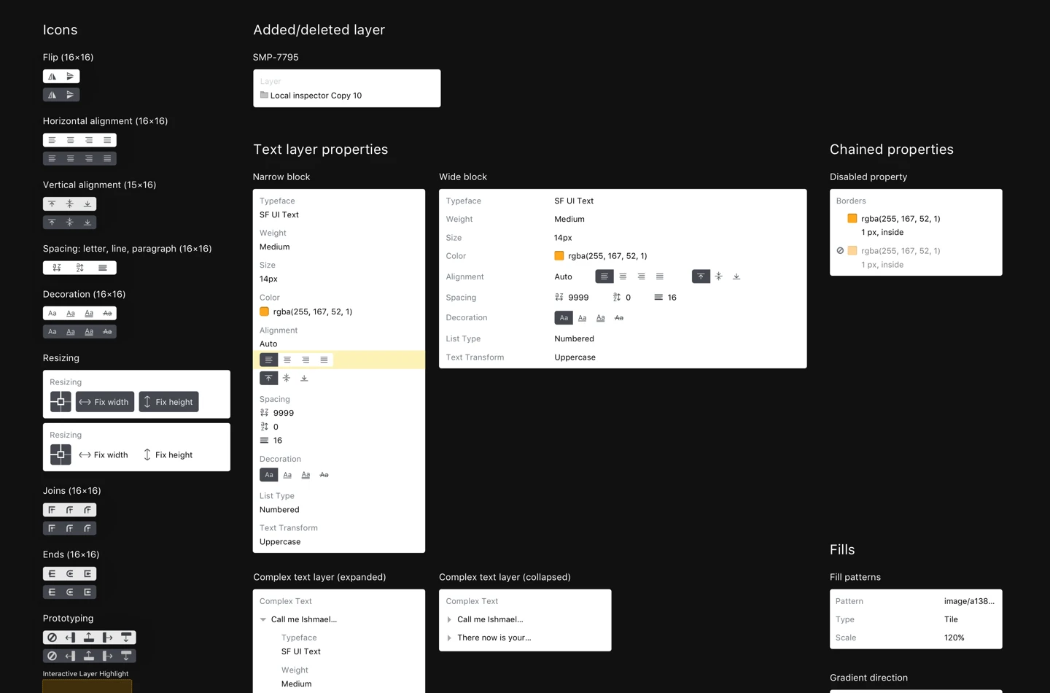Click strikethrough decoration icon in Wide block
Image resolution: width=1050 pixels, height=693 pixels.
point(619,318)
